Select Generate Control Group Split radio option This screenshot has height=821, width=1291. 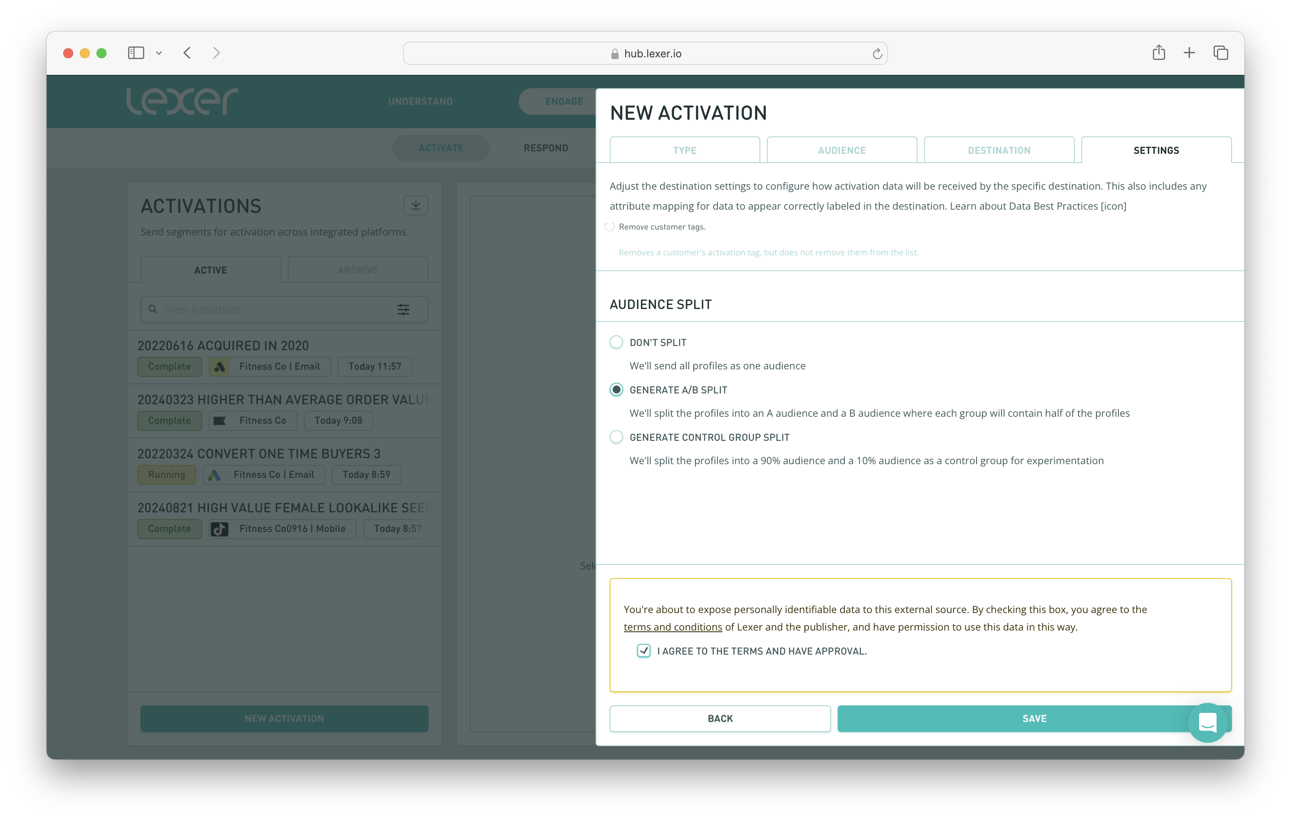tap(616, 437)
